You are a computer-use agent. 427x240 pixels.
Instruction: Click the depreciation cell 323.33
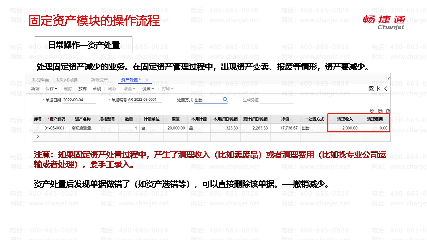226,128
